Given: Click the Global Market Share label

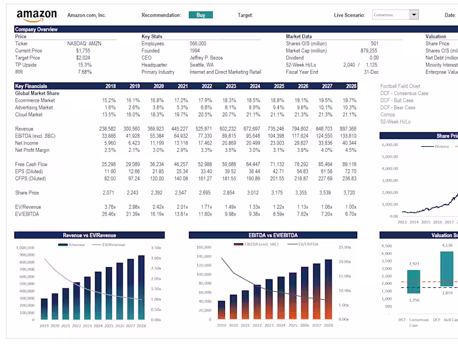Looking at the screenshot, I should (37, 93).
